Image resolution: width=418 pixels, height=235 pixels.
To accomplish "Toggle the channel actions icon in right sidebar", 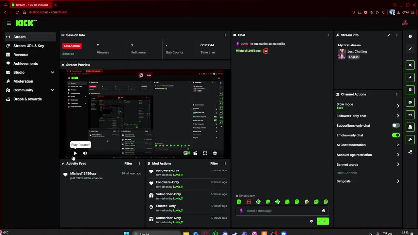I will 410,127.
